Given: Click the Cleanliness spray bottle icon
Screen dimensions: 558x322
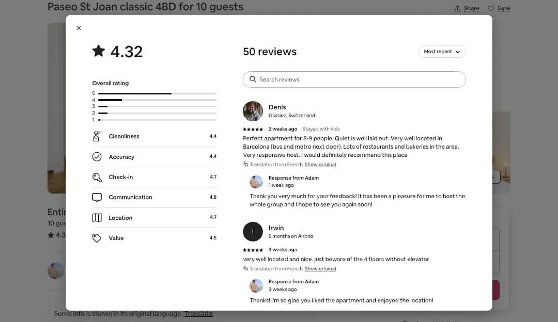Looking at the screenshot, I should (97, 136).
